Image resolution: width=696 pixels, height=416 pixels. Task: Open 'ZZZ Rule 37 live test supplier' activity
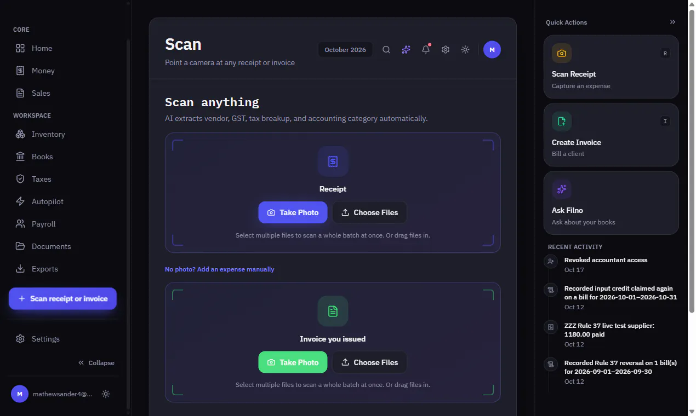click(x=611, y=334)
